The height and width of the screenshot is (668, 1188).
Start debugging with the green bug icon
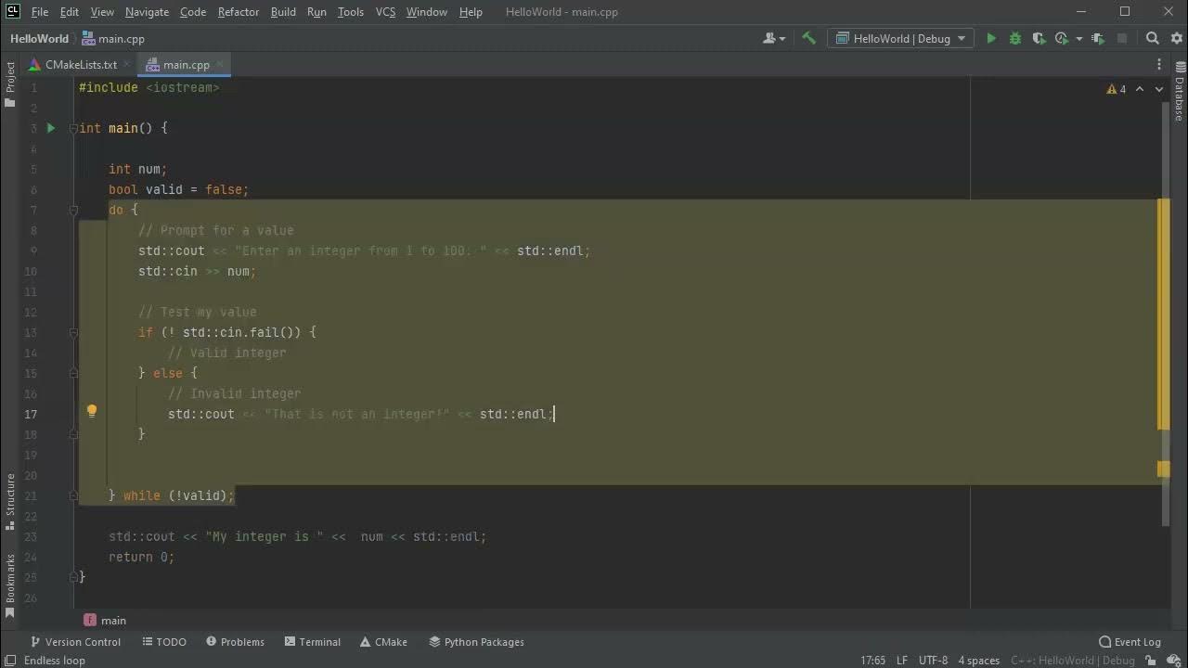tap(1015, 39)
